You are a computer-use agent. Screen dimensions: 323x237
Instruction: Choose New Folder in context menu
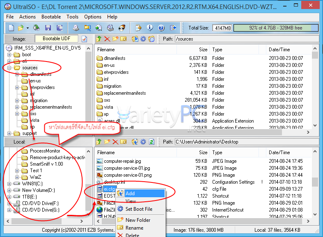coord(141,220)
